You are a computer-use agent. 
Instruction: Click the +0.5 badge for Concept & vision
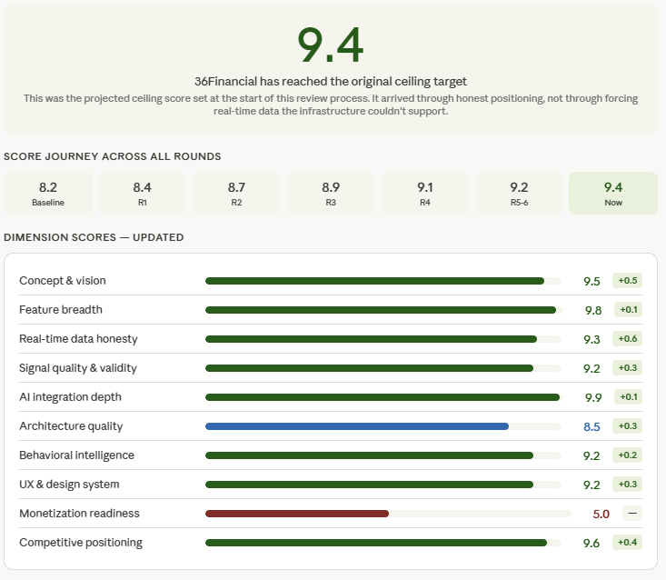tap(627, 280)
